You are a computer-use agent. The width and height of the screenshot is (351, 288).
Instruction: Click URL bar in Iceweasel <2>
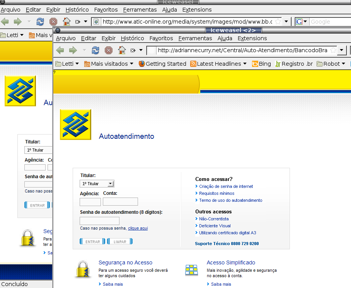tap(242, 50)
